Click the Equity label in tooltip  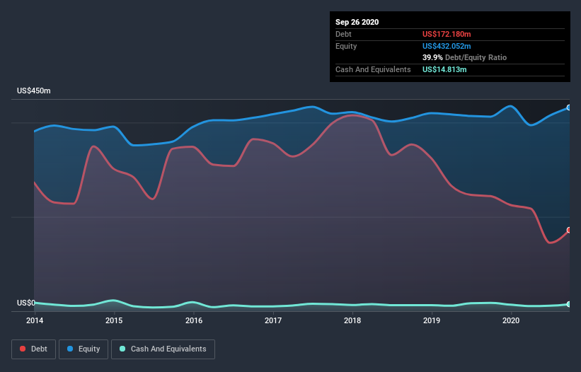coord(346,46)
